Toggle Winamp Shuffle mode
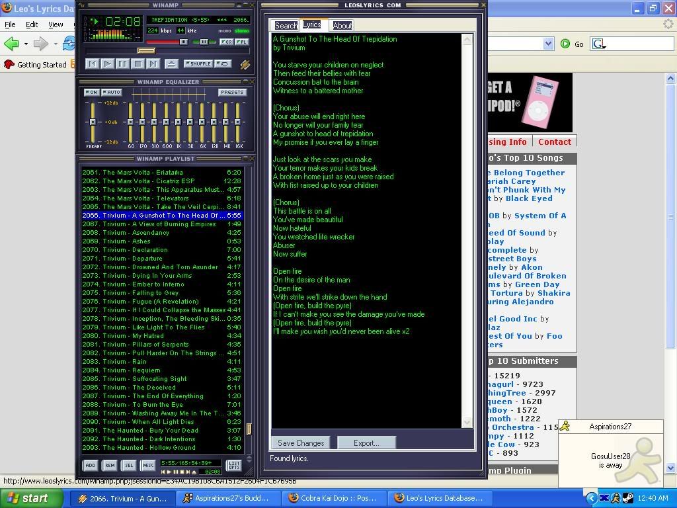 pyautogui.click(x=198, y=64)
